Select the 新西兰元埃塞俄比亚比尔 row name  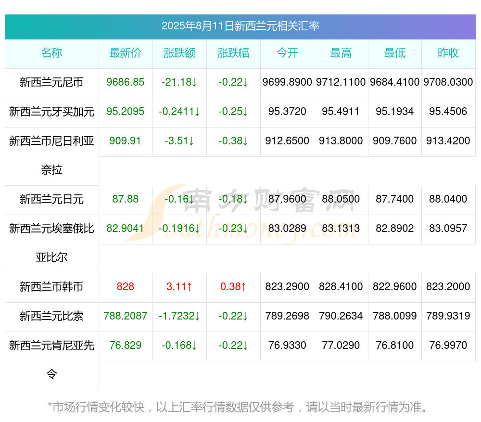[x=51, y=243]
